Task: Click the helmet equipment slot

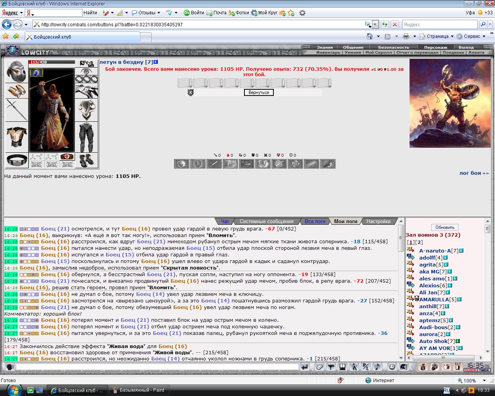Action: (17, 71)
